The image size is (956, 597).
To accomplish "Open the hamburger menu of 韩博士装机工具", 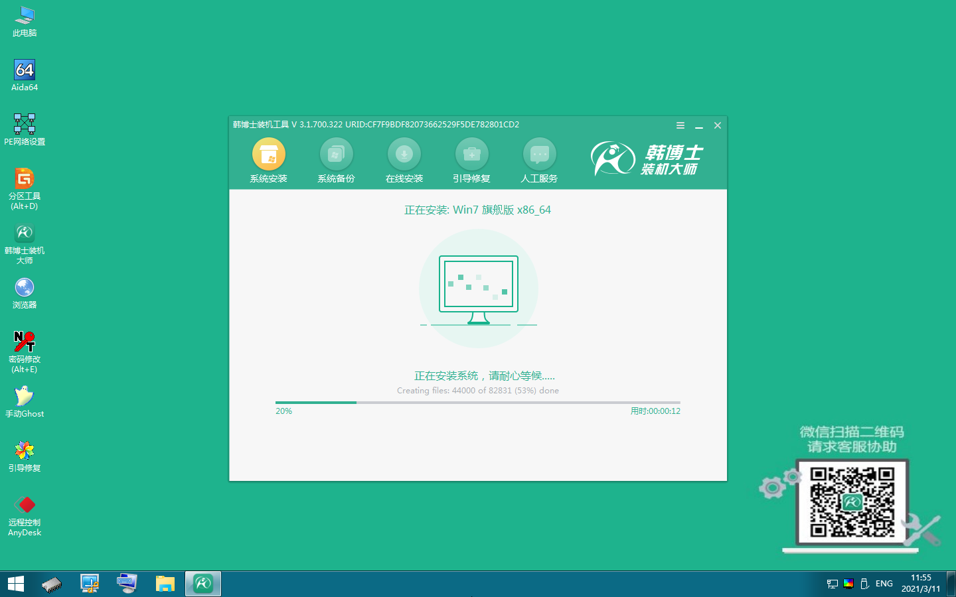I will pyautogui.click(x=680, y=125).
